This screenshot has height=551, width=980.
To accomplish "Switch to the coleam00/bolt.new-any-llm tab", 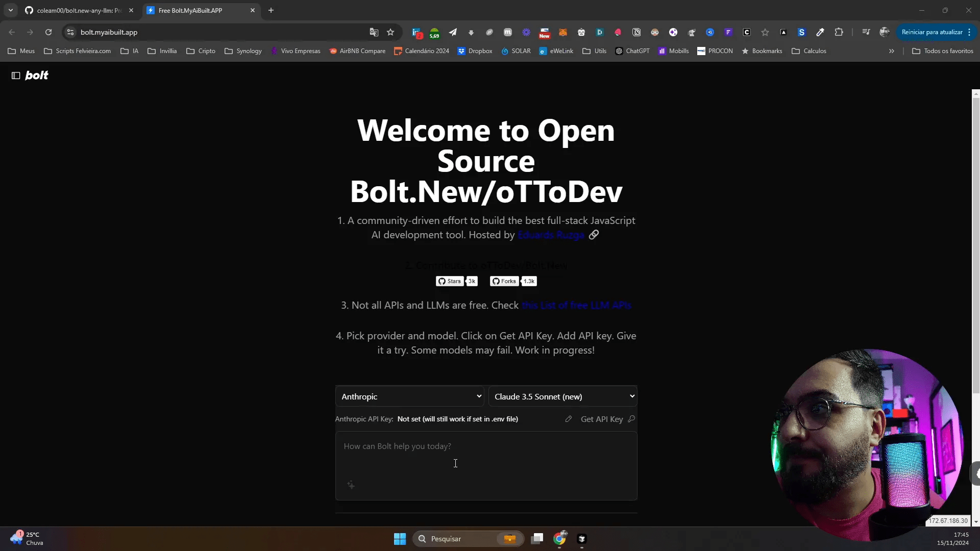I will [79, 10].
